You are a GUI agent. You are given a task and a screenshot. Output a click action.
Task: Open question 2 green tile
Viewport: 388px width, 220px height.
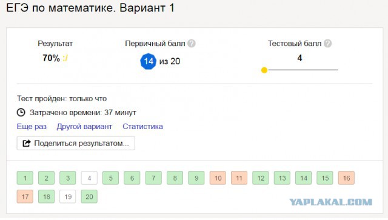[46, 178]
